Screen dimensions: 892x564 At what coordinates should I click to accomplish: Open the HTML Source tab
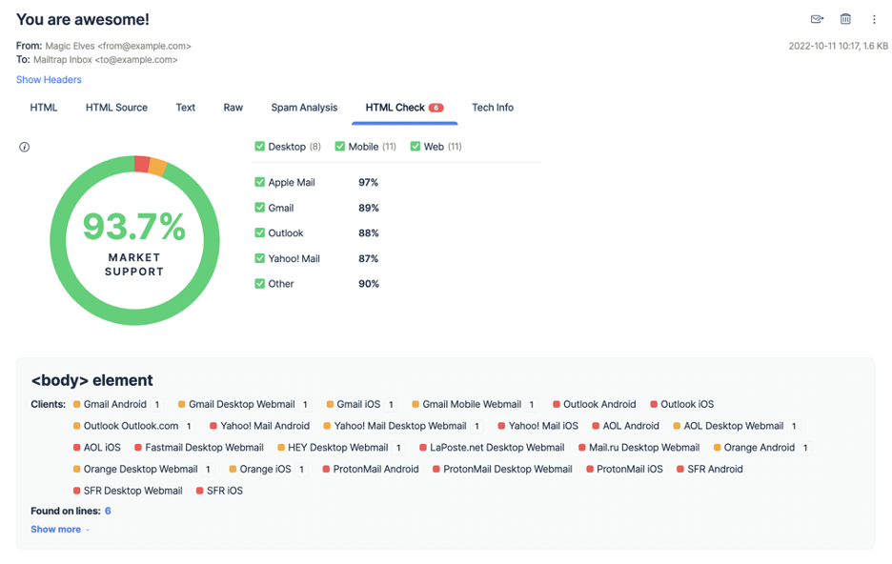pyautogui.click(x=116, y=108)
